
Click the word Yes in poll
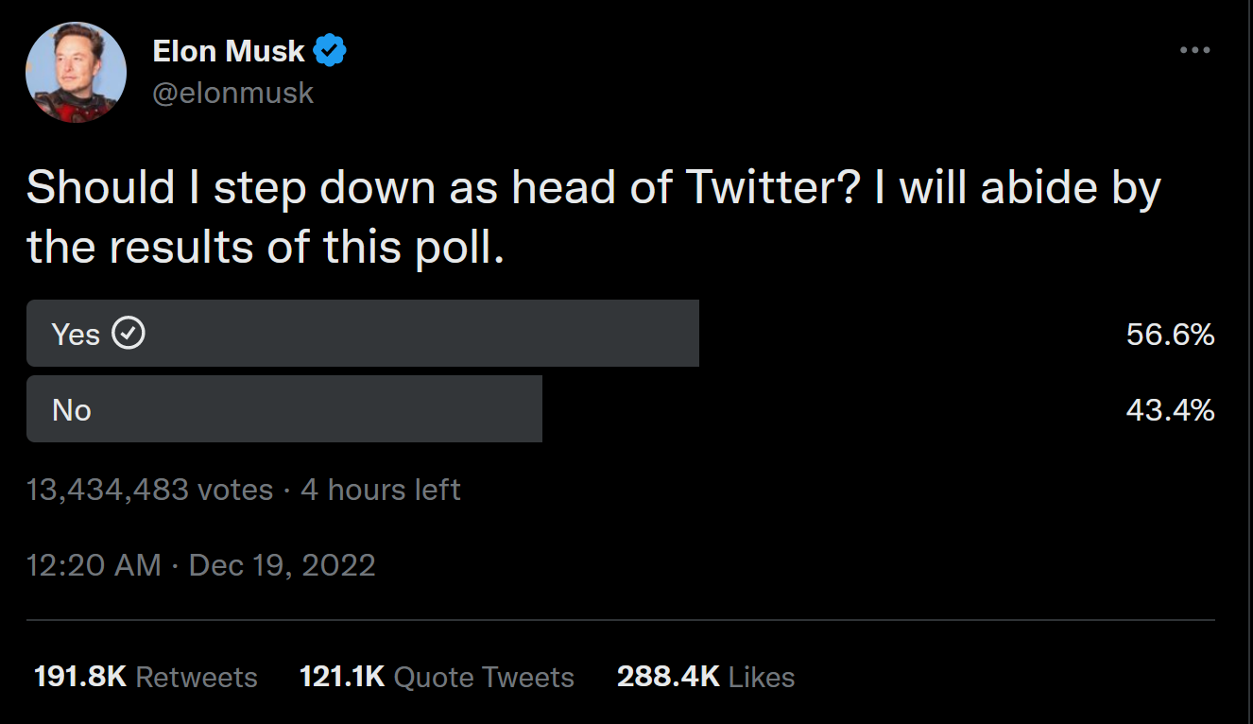coord(76,334)
